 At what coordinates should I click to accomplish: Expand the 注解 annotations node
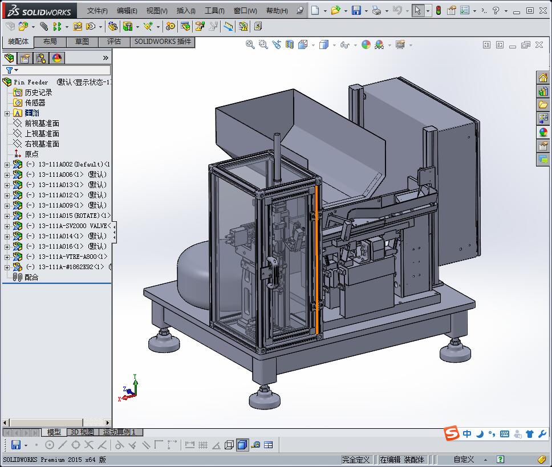pyautogui.click(x=7, y=113)
